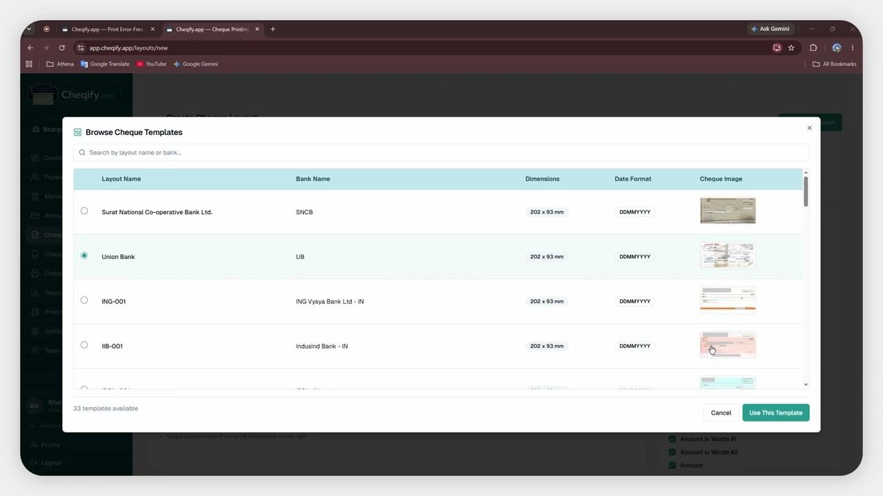883x496 pixels.
Task: Click the ING Vysya Bank Ltd - IN cell
Action: [330, 302]
